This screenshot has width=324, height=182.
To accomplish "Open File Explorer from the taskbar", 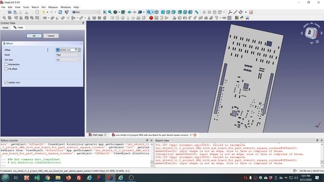I will (x=58, y=177).
